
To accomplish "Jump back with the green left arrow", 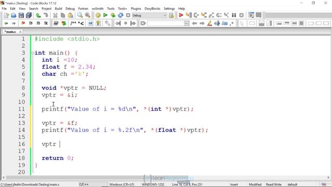I will click(x=6, y=23).
